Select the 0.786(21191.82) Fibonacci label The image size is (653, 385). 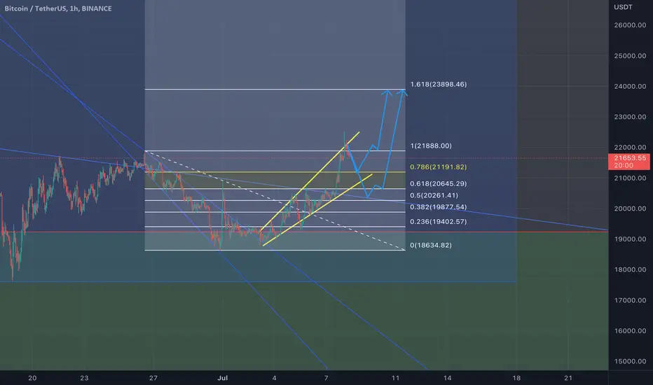point(438,167)
